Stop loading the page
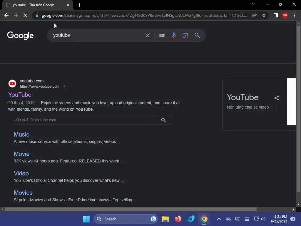 tap(25, 15)
